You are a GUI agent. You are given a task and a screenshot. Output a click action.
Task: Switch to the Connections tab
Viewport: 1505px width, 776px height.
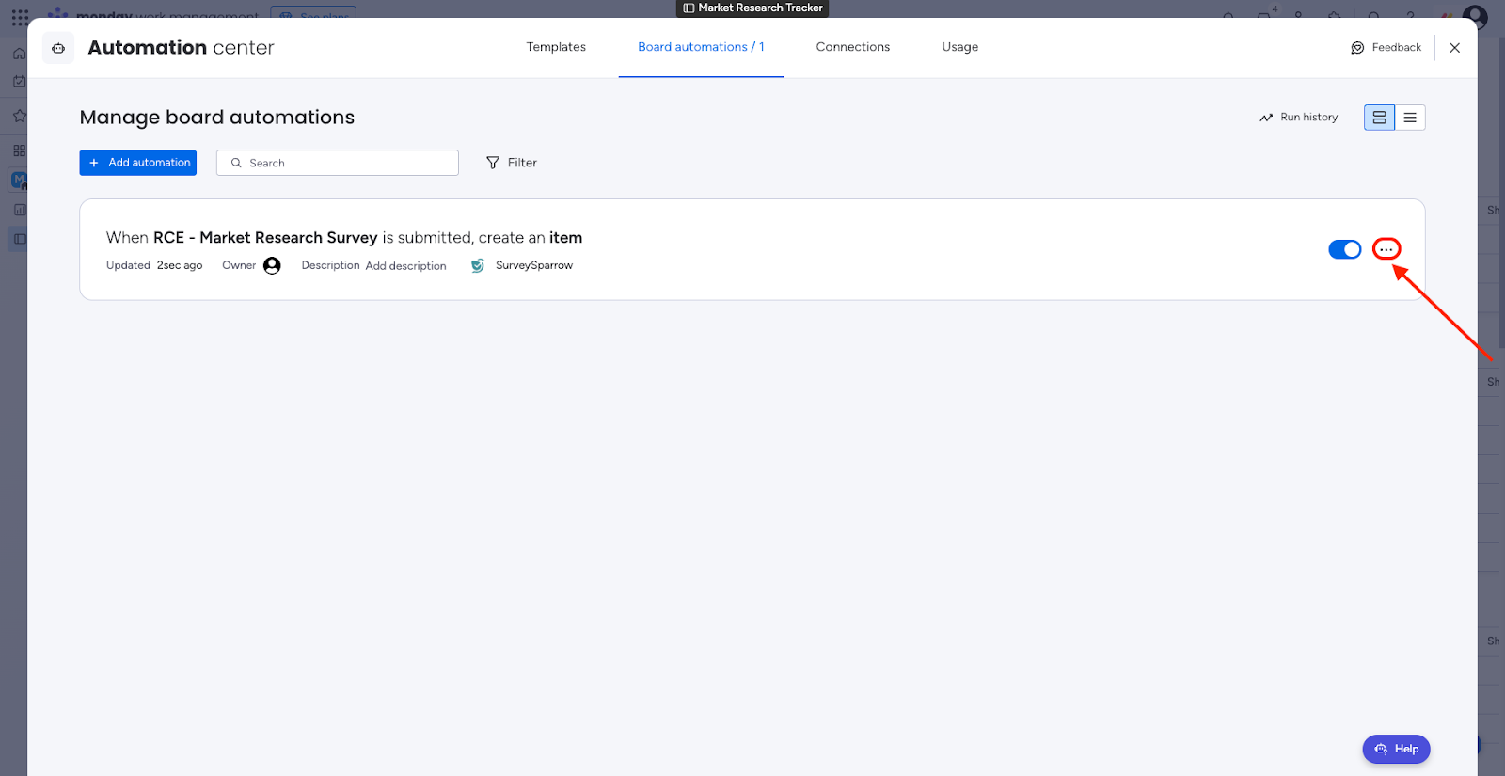pyautogui.click(x=852, y=47)
